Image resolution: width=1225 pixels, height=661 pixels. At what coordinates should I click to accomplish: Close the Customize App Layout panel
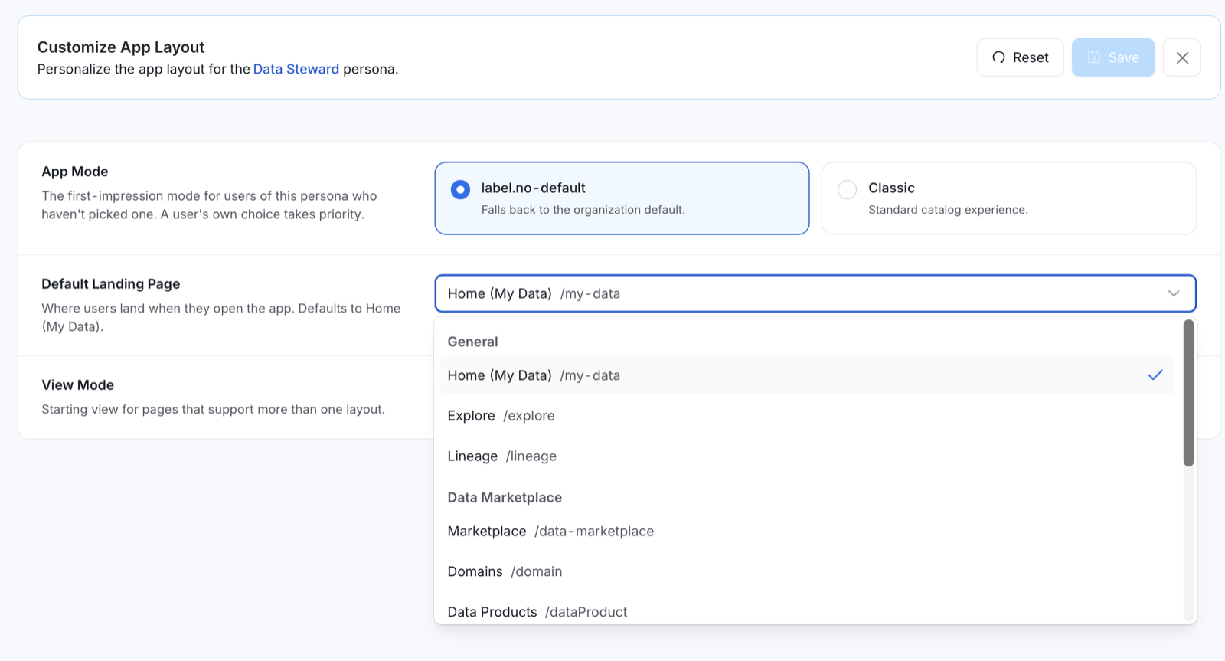[x=1182, y=57]
